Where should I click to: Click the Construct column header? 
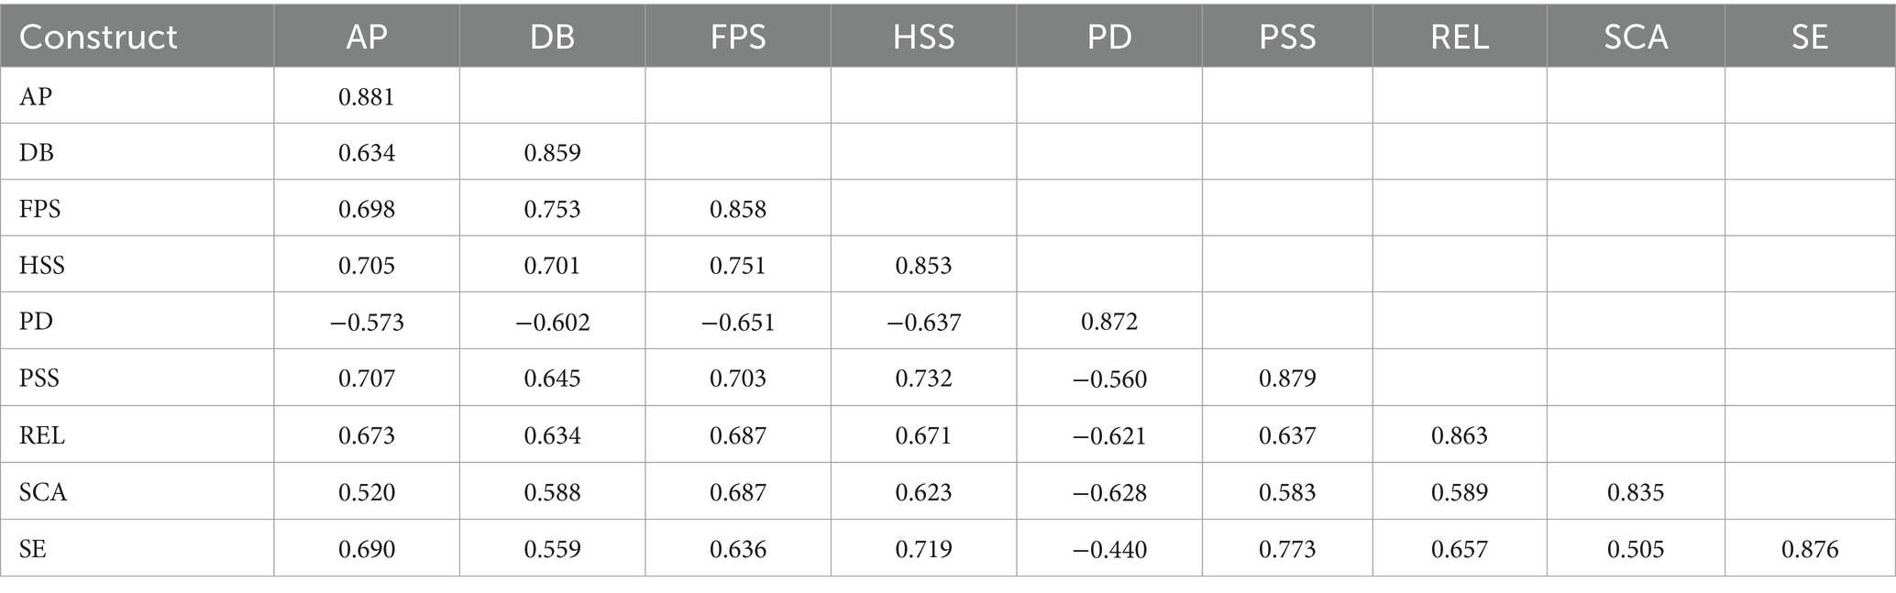98,37
